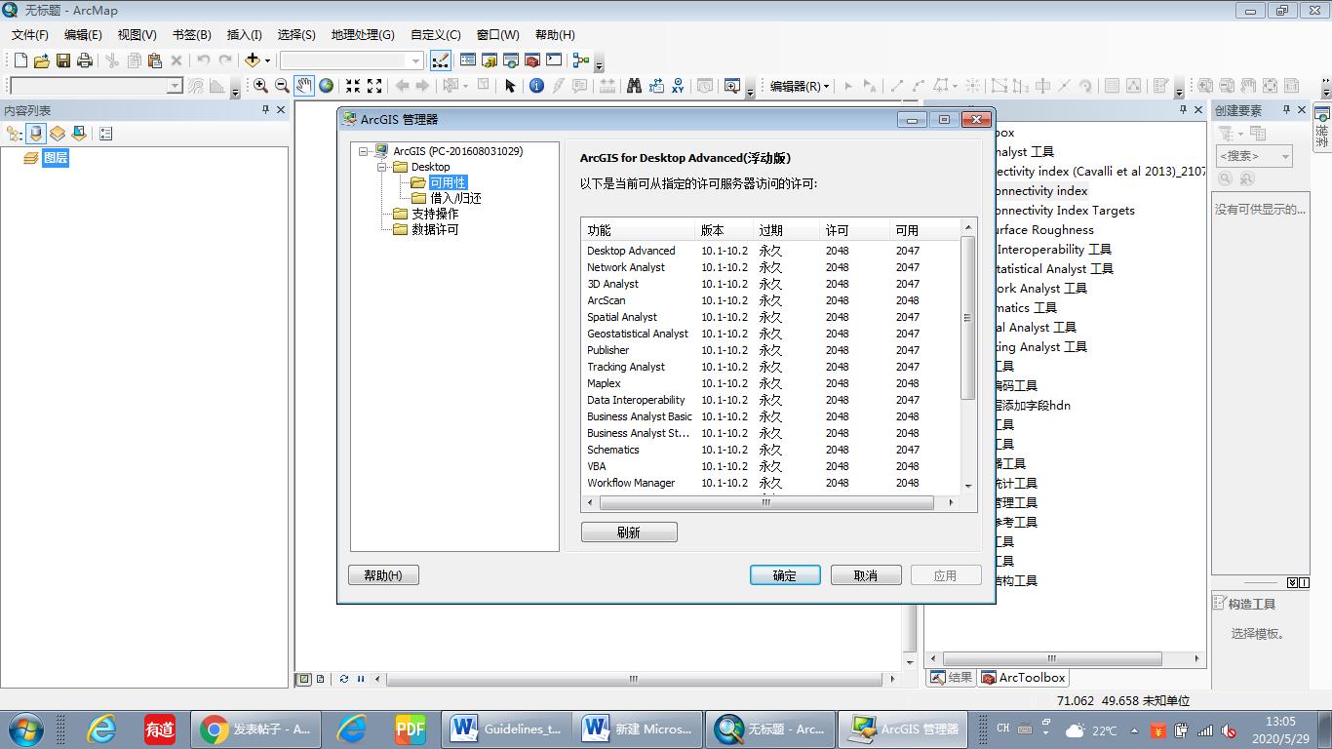Switch to List By Visibility icon
The height and width of the screenshot is (749, 1332).
click(58, 134)
